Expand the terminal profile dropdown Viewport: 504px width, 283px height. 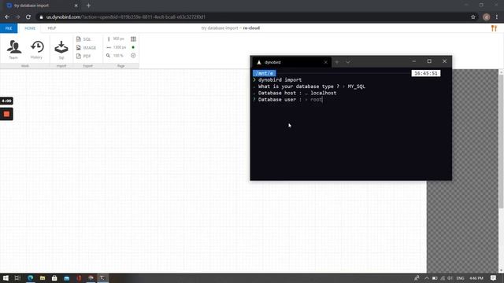point(348,62)
